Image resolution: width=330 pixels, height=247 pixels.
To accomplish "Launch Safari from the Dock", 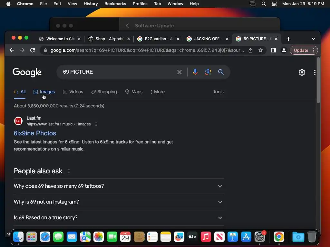I will (x=45, y=237).
